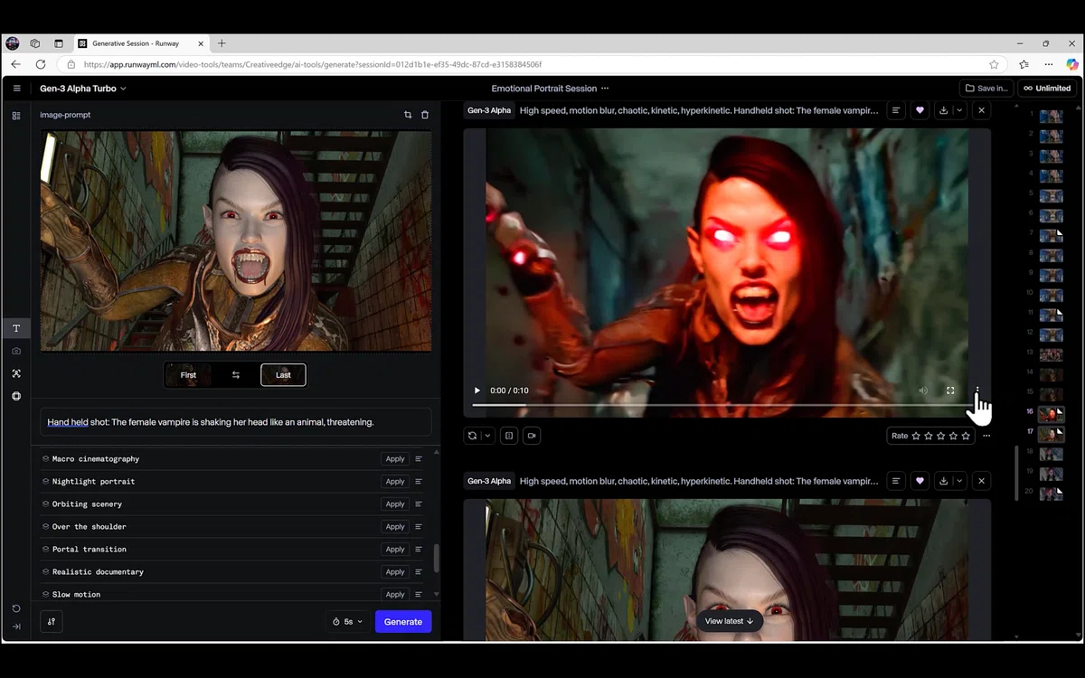Select thumbnail number 16 in history strip
The image size is (1085, 678).
1051,413
